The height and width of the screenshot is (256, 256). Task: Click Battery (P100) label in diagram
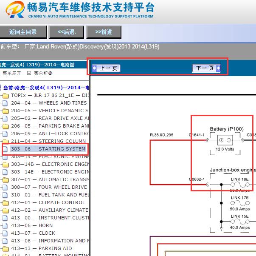[x=227, y=129]
